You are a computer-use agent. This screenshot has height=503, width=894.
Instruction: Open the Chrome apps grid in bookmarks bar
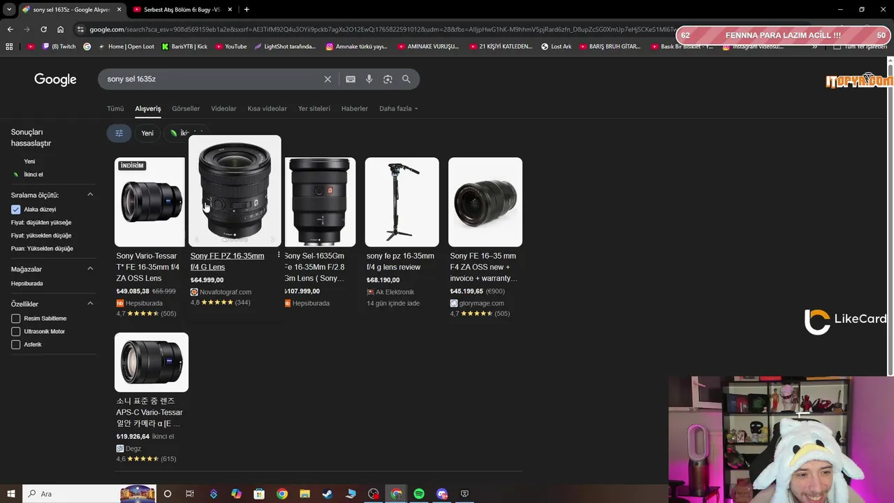9,47
